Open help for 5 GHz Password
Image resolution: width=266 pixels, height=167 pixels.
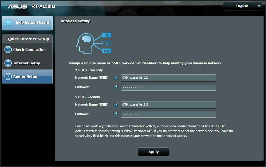[116, 114]
